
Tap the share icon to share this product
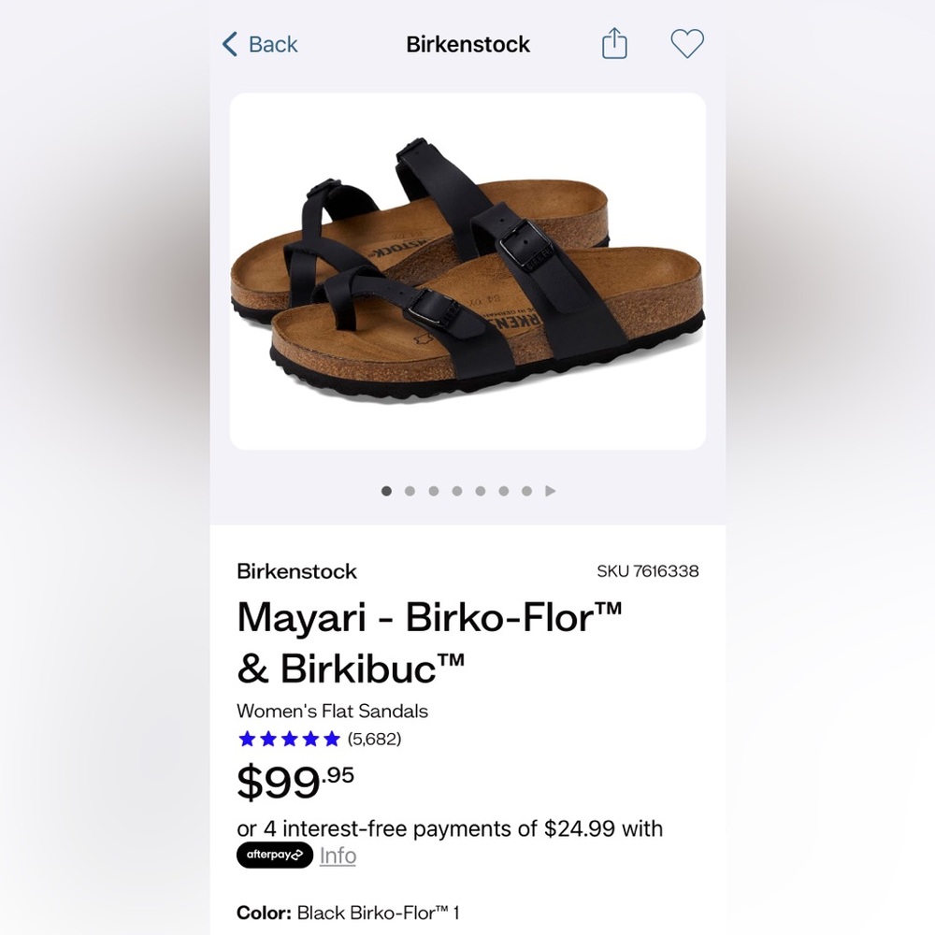pos(613,43)
